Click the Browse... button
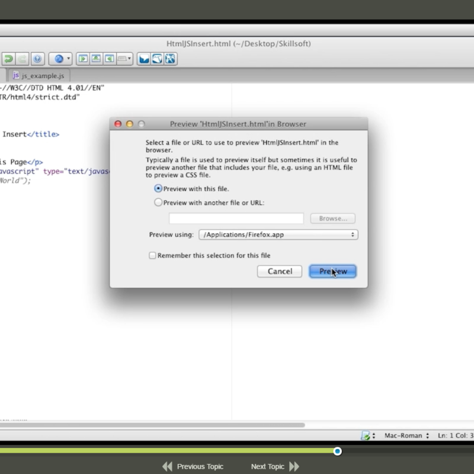Image resolution: width=474 pixels, height=474 pixels. coord(333,218)
